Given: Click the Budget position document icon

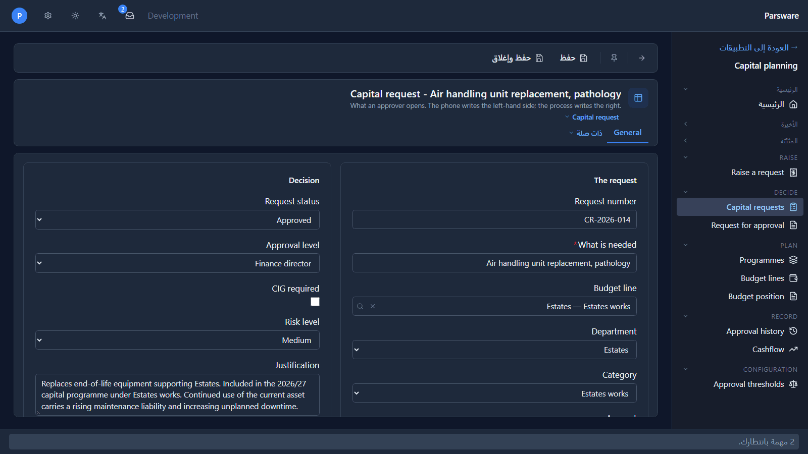Looking at the screenshot, I should 793,296.
